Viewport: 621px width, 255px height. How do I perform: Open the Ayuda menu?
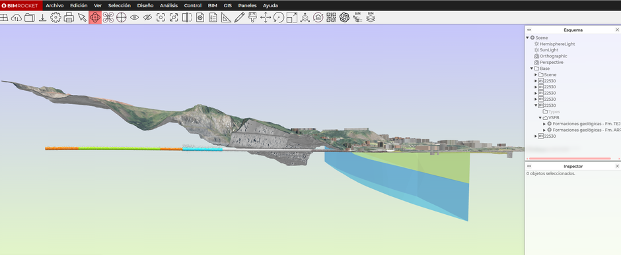coord(270,5)
